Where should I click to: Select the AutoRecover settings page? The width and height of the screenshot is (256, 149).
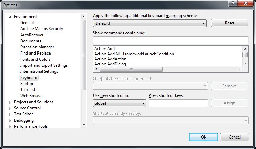tap(32, 35)
